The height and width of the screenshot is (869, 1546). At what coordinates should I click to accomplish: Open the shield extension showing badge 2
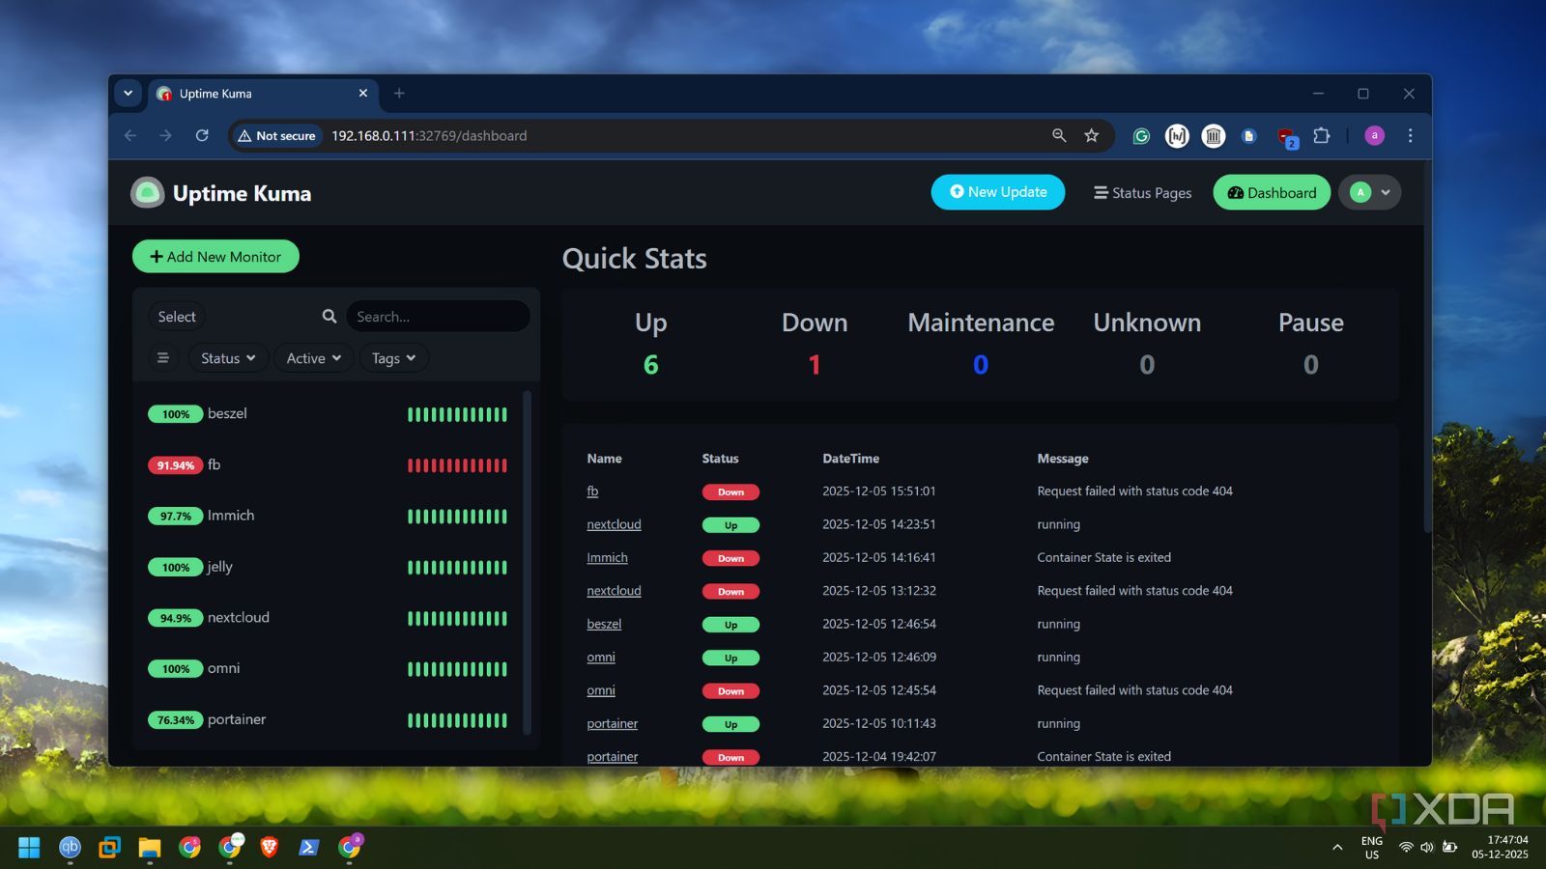coord(1285,138)
